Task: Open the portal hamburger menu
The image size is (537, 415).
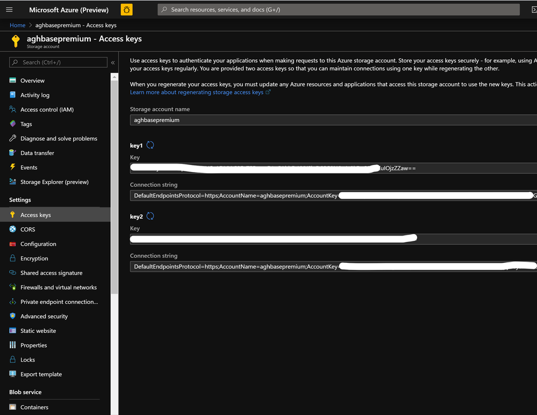Action: 9,10
